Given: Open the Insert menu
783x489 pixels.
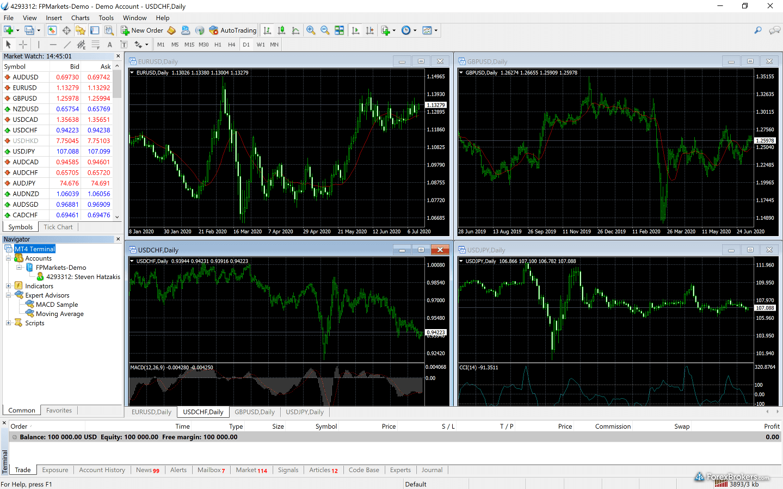Looking at the screenshot, I should click(54, 18).
